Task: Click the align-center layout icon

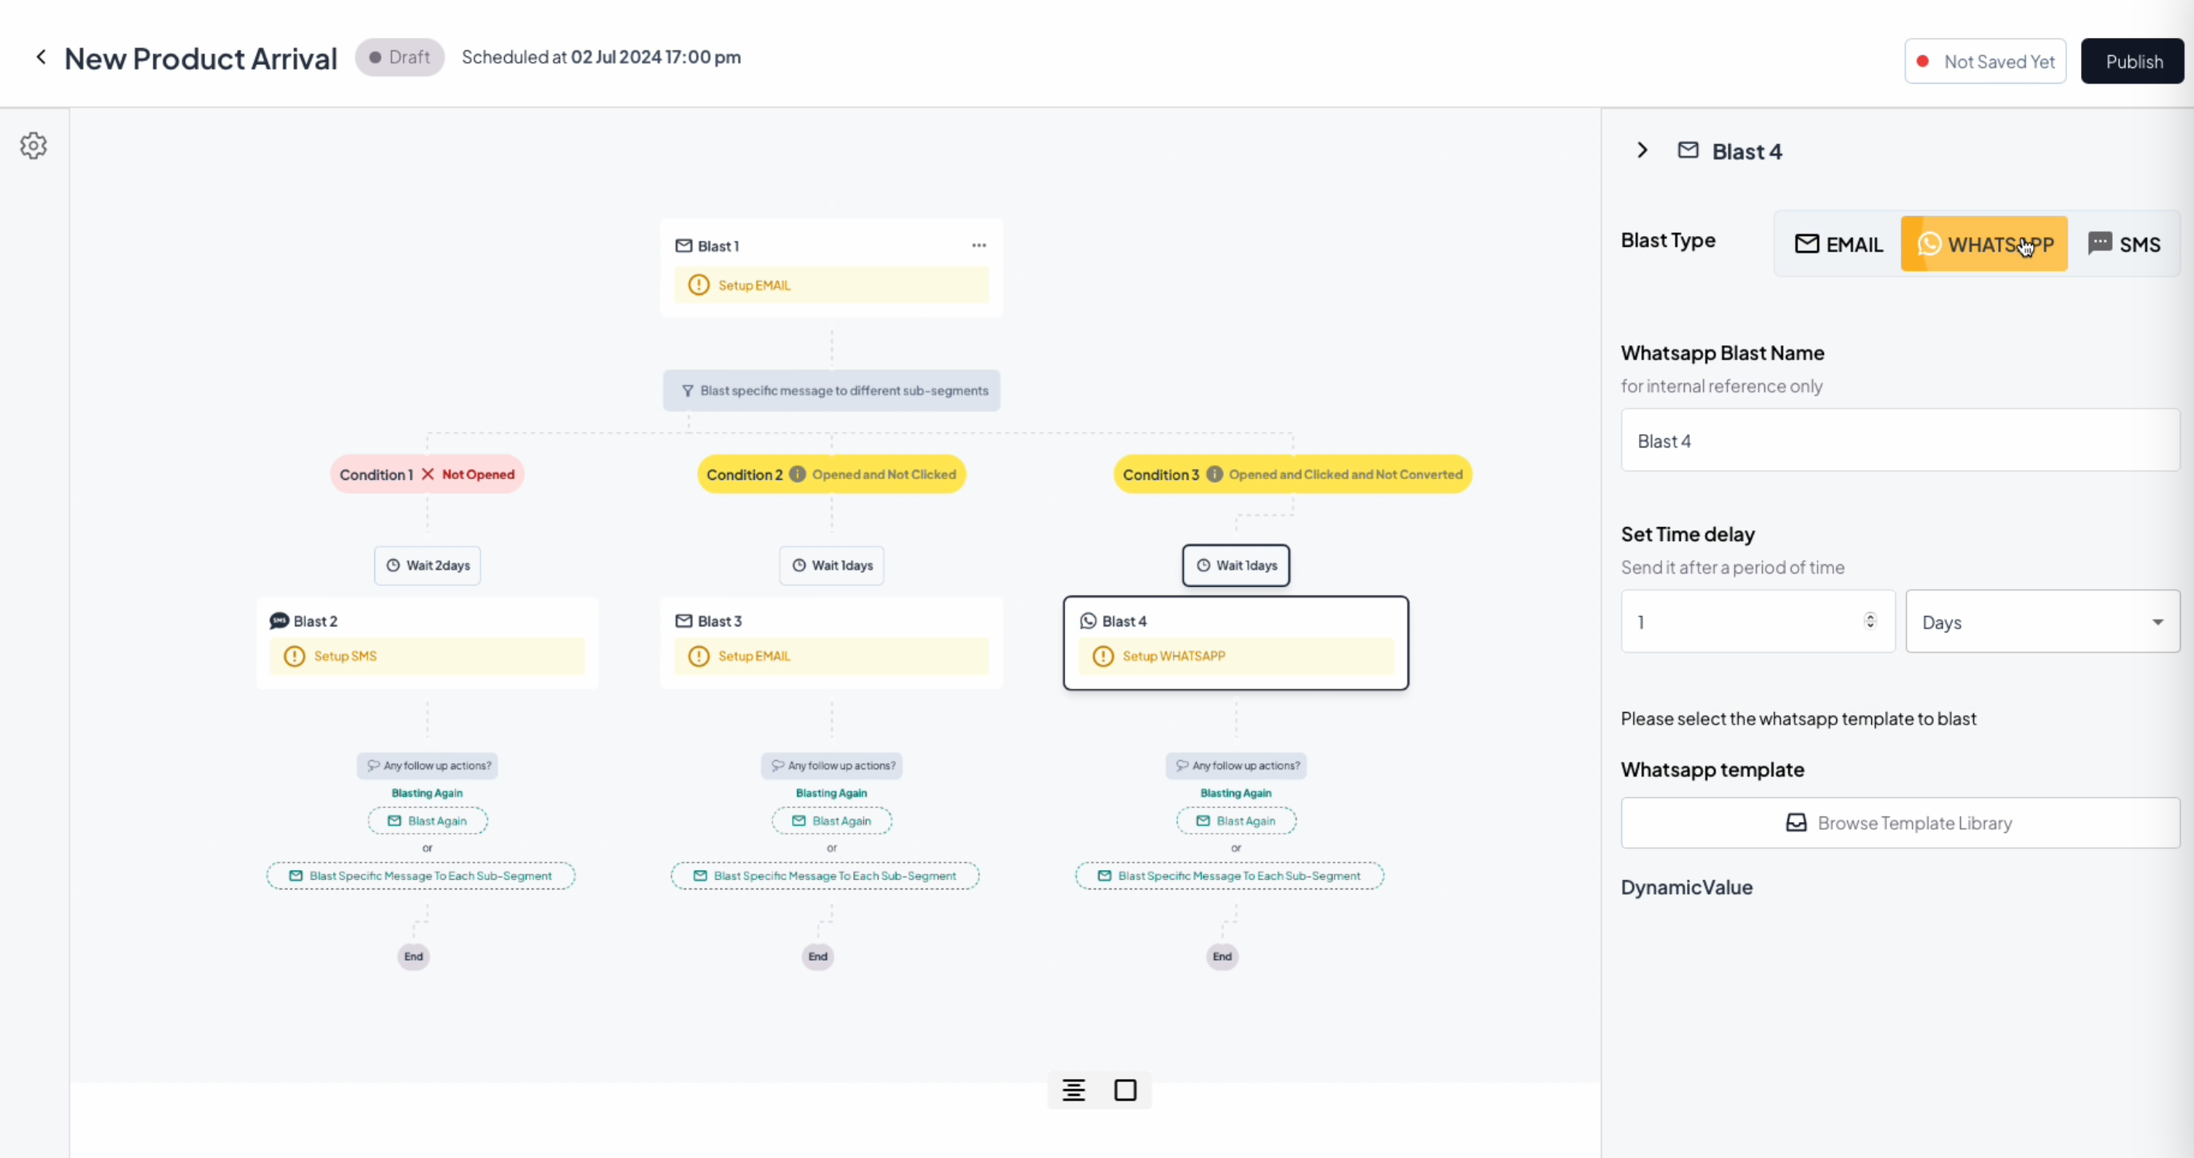Action: click(1073, 1090)
